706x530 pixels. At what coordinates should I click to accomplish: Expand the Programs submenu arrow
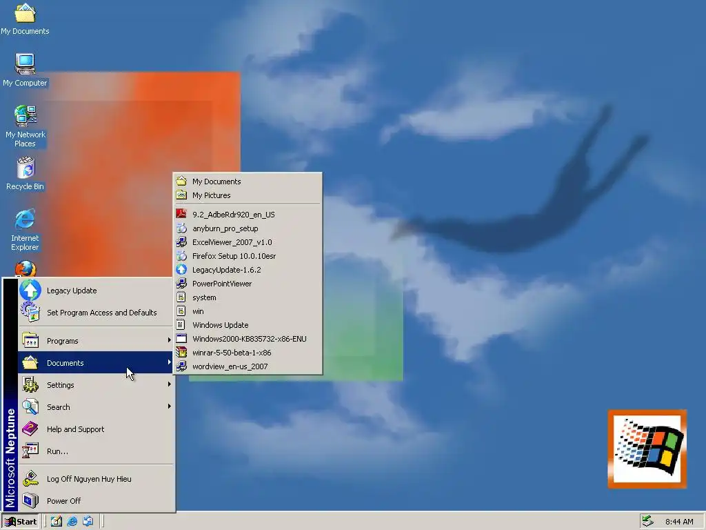tap(170, 340)
